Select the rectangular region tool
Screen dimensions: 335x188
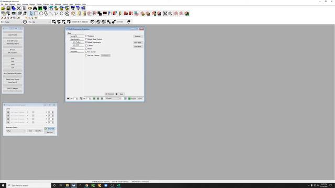click(36, 14)
